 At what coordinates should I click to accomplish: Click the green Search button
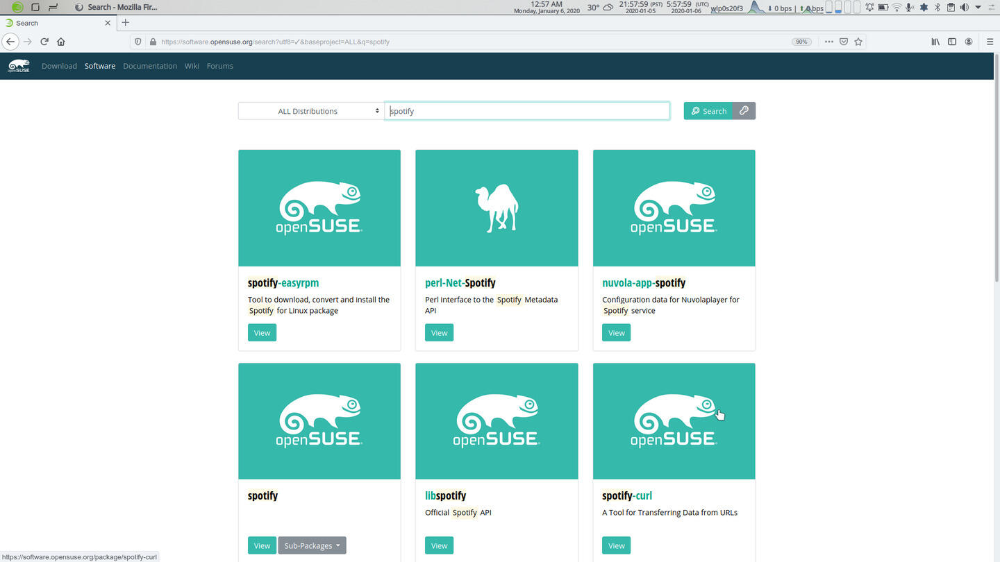pos(708,111)
